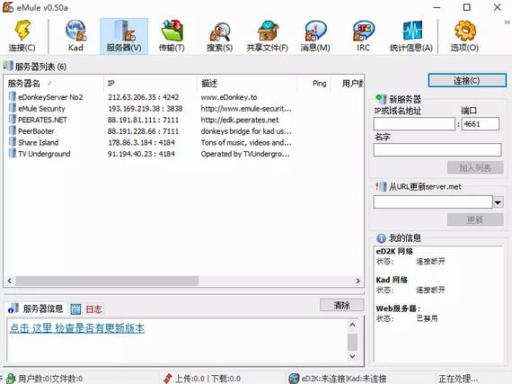The height and width of the screenshot is (384, 512).
Task: Click the Update (更新) button
Action: coord(475,219)
